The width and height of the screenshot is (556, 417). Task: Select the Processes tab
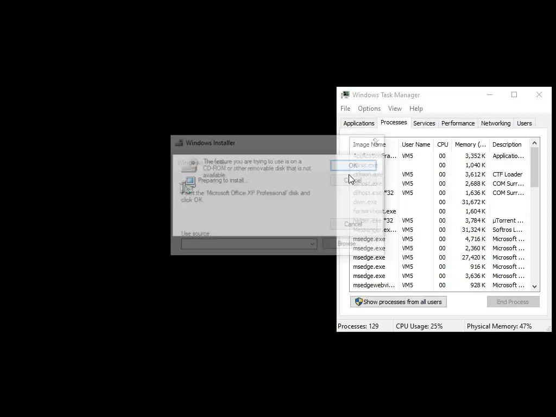click(394, 122)
